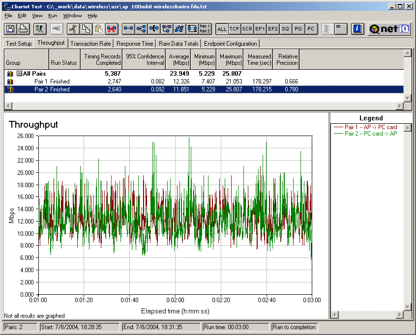Toggle the ALL pairs filter button
This screenshot has height=335, width=416.
pos(222,29)
